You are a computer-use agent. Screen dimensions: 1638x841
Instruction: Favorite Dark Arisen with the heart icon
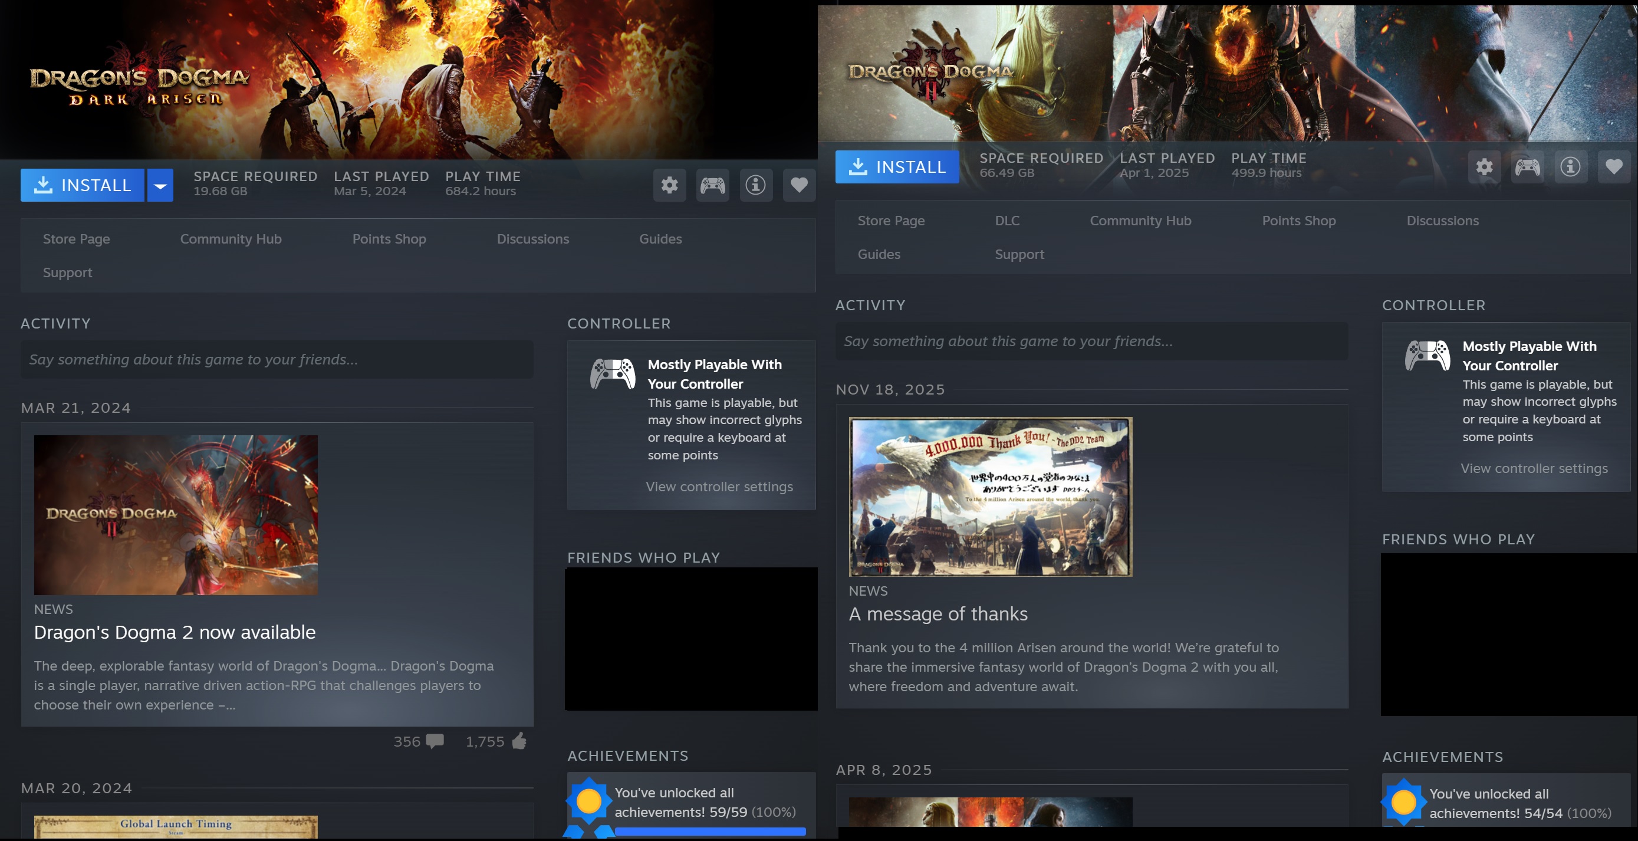point(798,185)
